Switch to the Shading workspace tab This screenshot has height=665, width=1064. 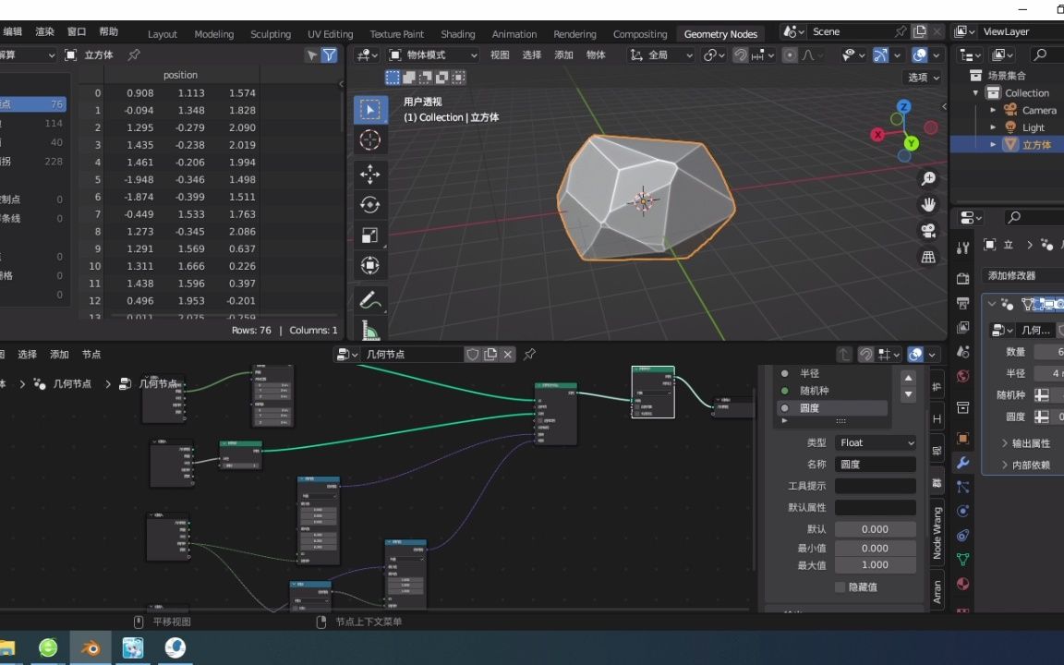tap(458, 34)
